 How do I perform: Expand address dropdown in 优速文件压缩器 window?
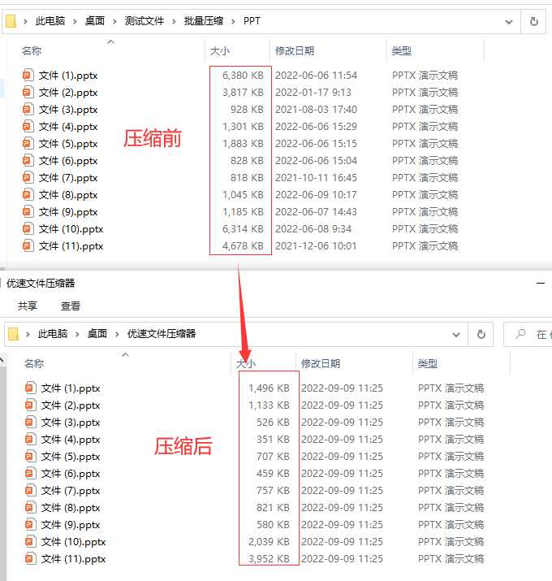pos(456,335)
